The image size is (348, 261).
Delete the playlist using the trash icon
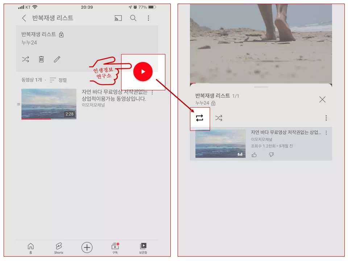pos(41,59)
